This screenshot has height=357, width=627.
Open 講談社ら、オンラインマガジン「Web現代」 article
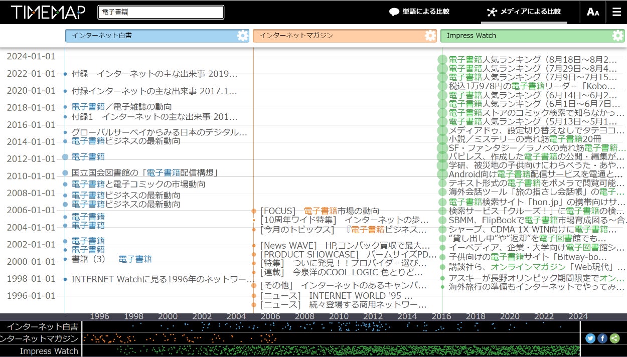coord(537,267)
